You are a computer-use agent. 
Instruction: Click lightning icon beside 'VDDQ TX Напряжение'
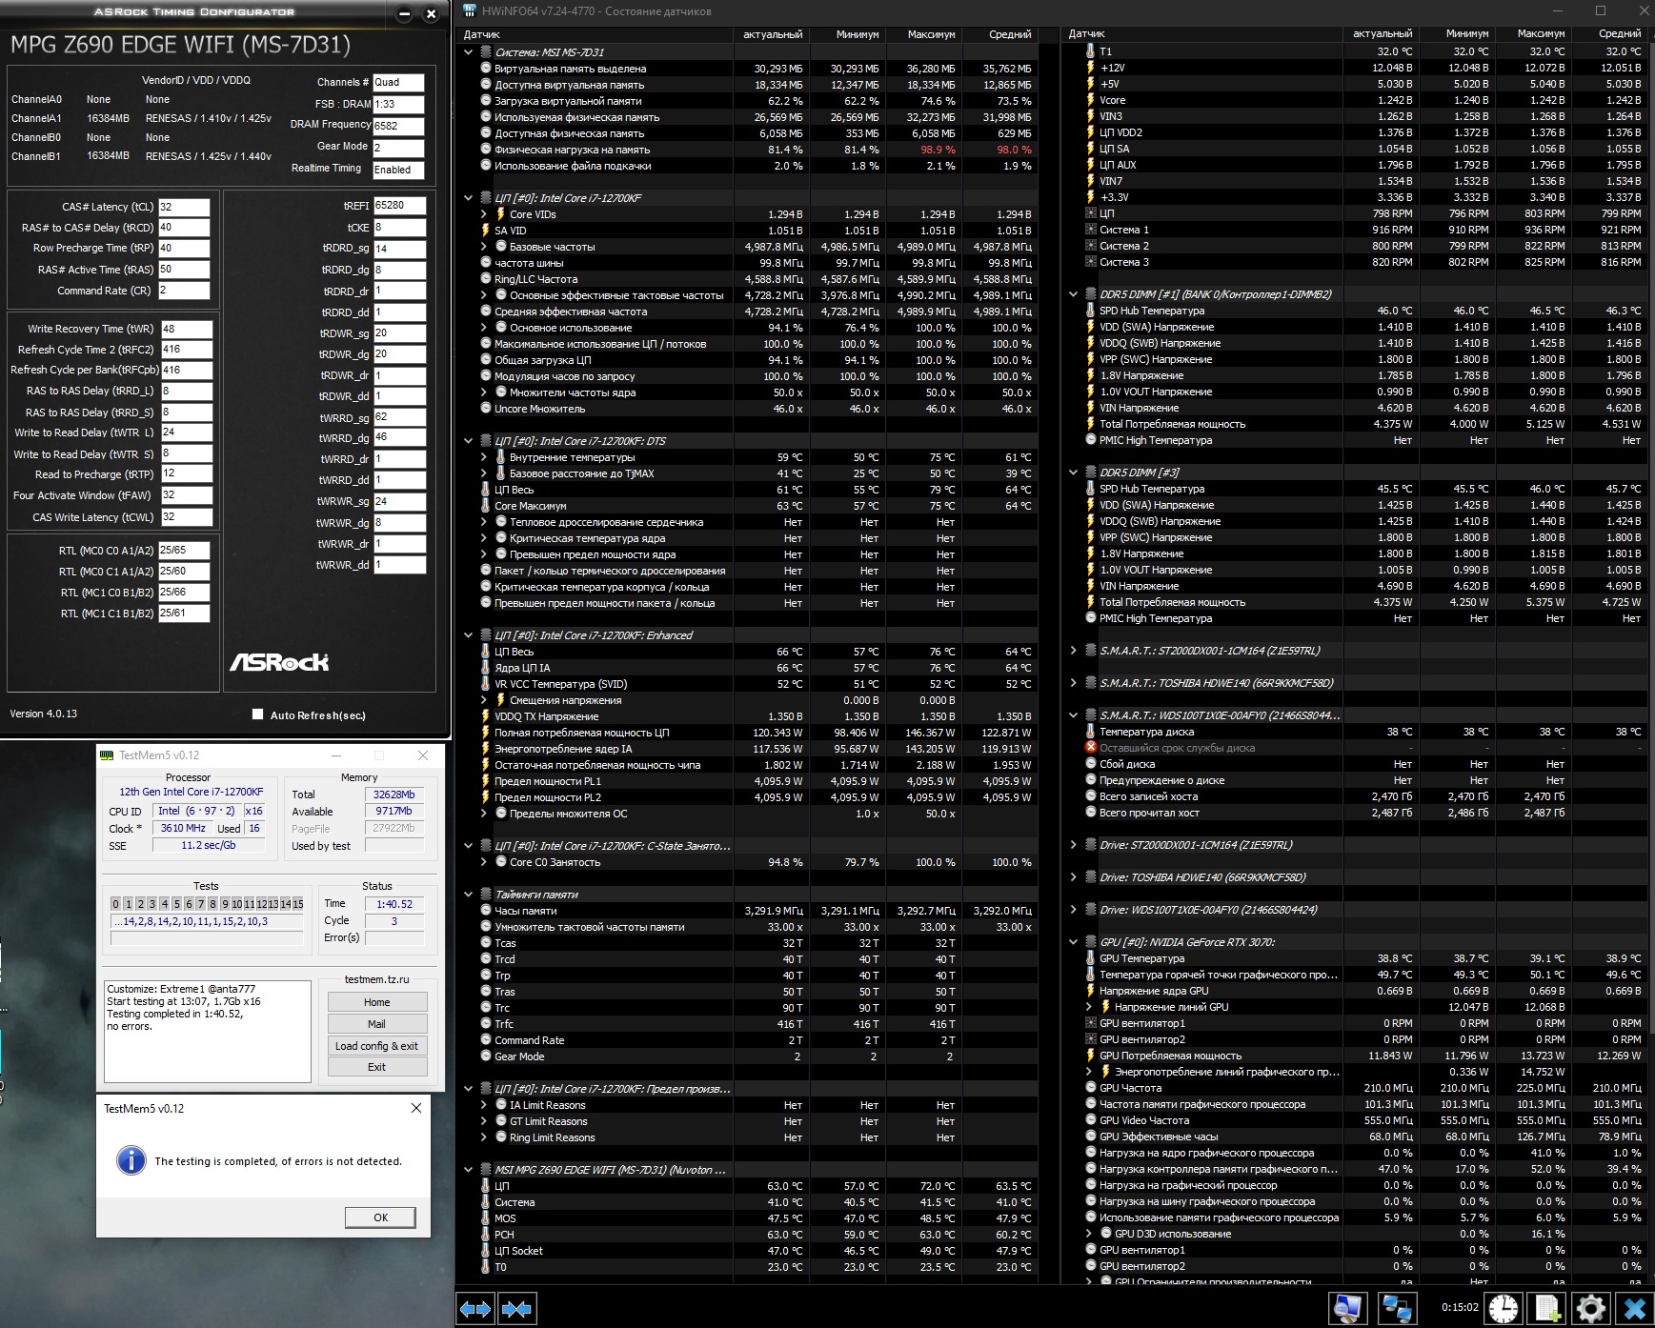point(486,716)
